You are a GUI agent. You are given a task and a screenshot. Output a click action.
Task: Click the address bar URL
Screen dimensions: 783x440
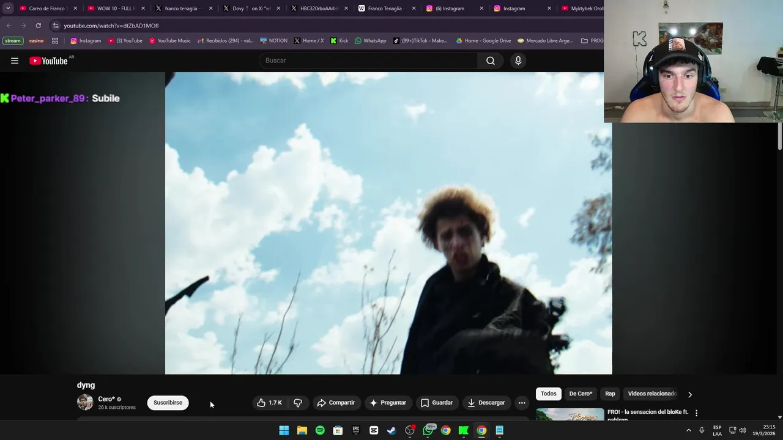click(x=111, y=26)
